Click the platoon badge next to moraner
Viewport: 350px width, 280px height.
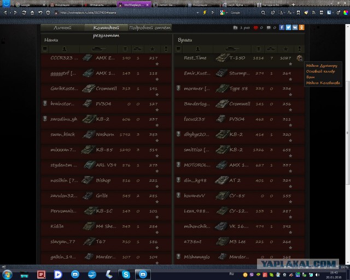click(x=178, y=87)
